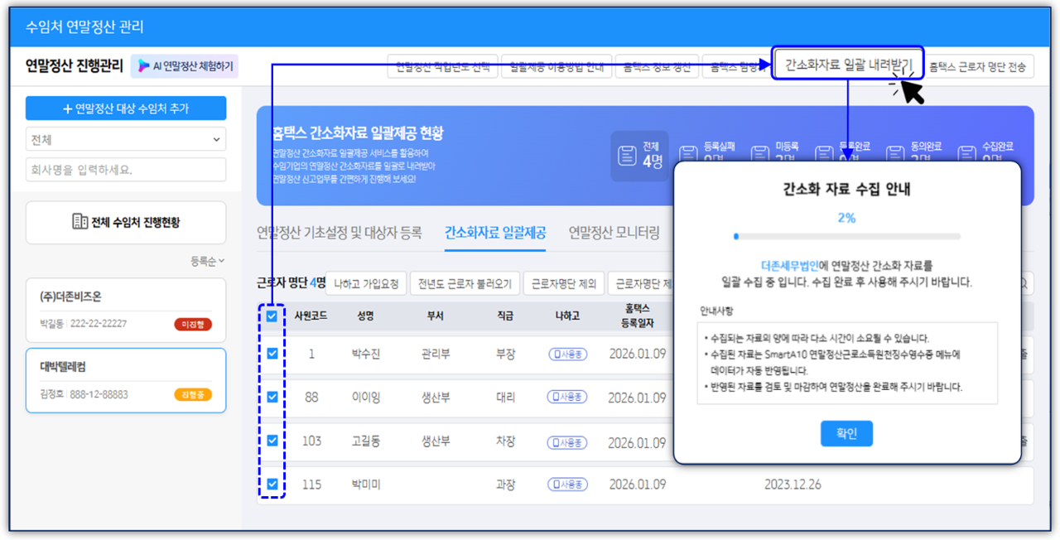
Task: Select the 대박텔레컴 client card
Action: click(x=126, y=380)
